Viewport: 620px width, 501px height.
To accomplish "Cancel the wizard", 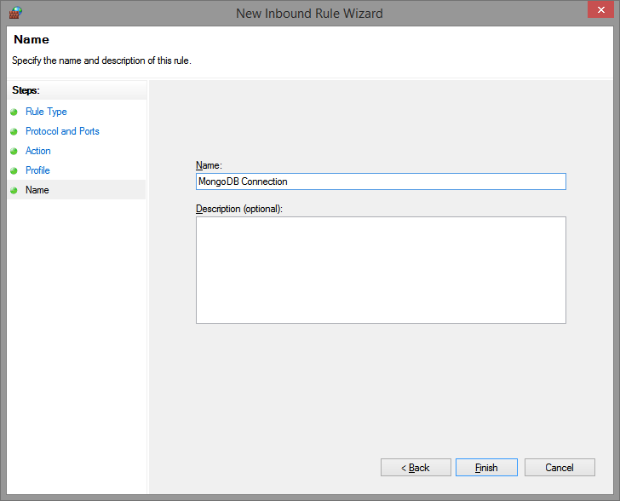I will point(560,468).
